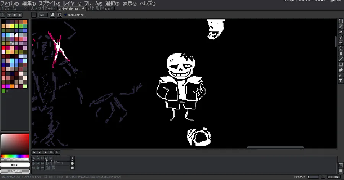
Task: Toggle visibility of all layers in timeline header
Action: 33,158
